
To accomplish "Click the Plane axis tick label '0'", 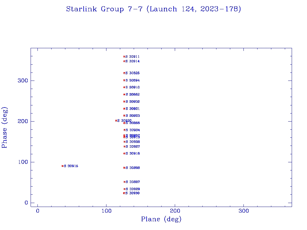I will (37, 211).
